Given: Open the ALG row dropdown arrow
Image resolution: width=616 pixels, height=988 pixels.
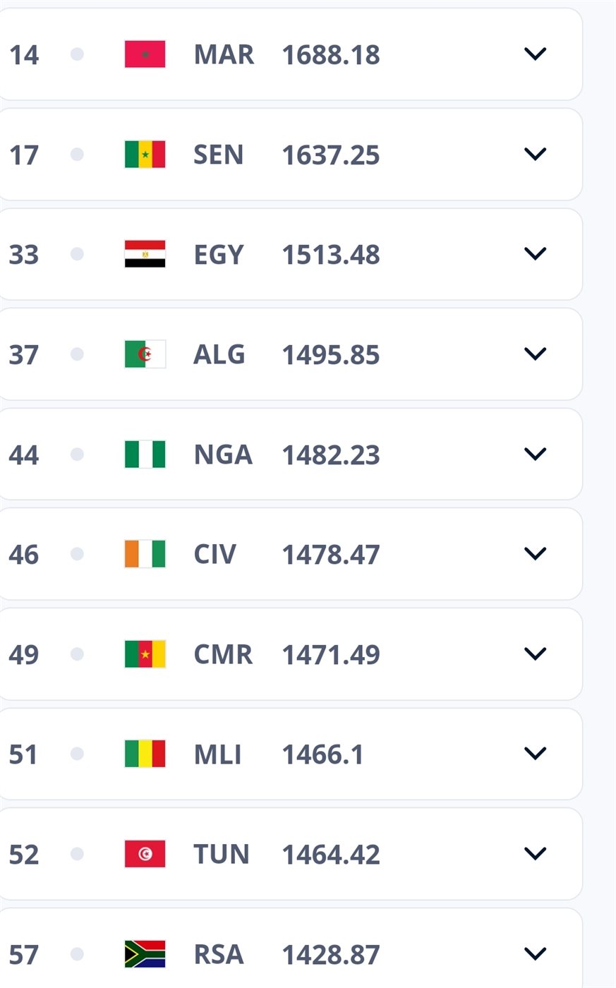Looking at the screenshot, I should coord(536,354).
